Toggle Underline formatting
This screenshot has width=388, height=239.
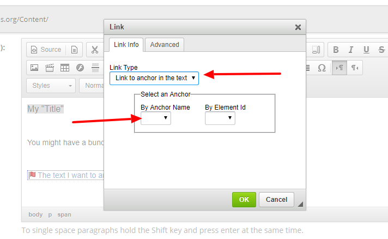coord(366,50)
